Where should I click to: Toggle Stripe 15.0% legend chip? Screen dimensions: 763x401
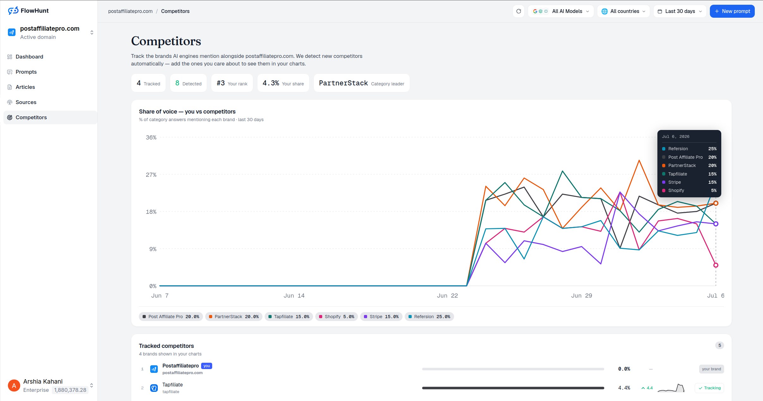pos(381,317)
